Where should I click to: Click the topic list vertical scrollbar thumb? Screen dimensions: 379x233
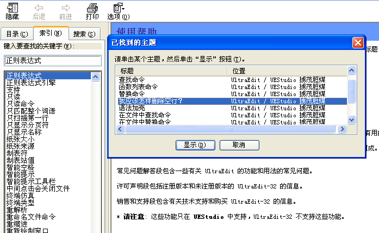coord(351,91)
